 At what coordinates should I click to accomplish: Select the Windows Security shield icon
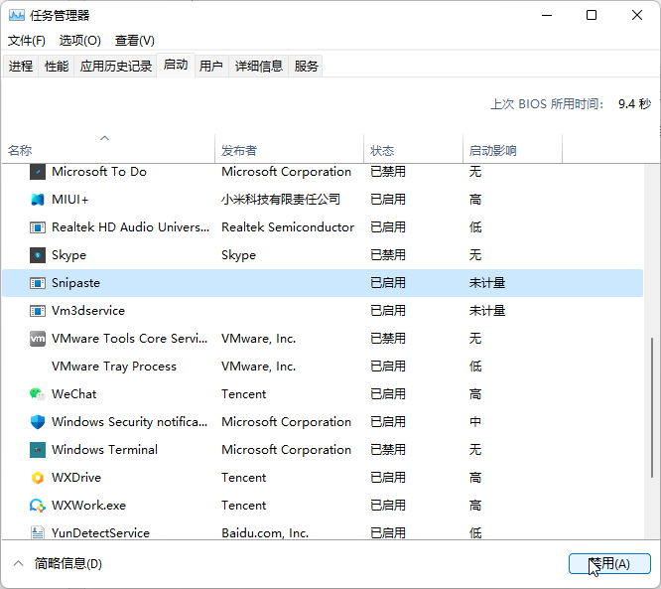(x=38, y=422)
